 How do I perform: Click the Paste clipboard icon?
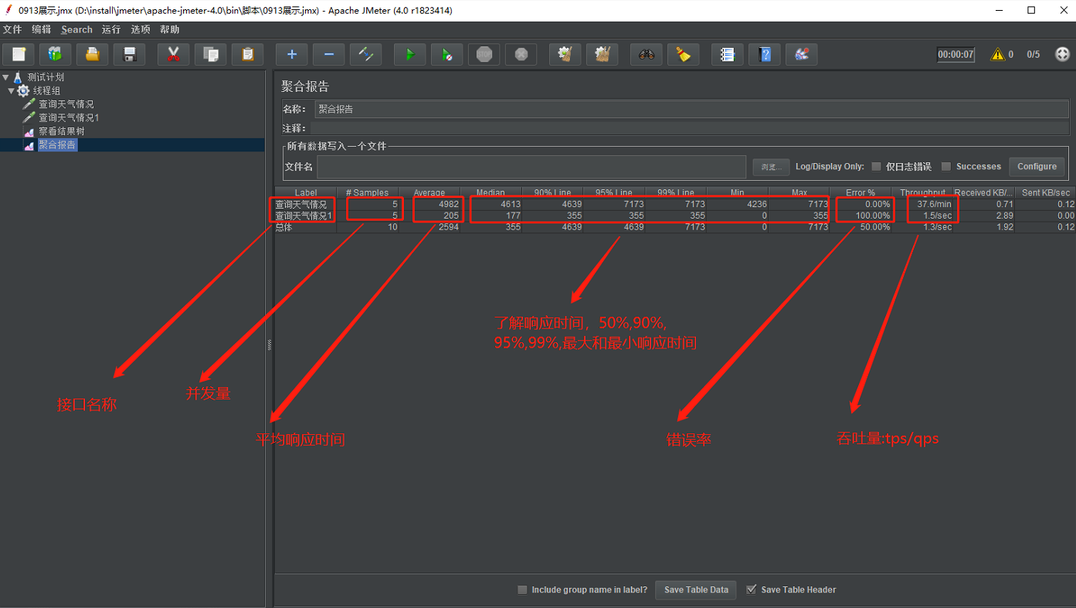(247, 54)
